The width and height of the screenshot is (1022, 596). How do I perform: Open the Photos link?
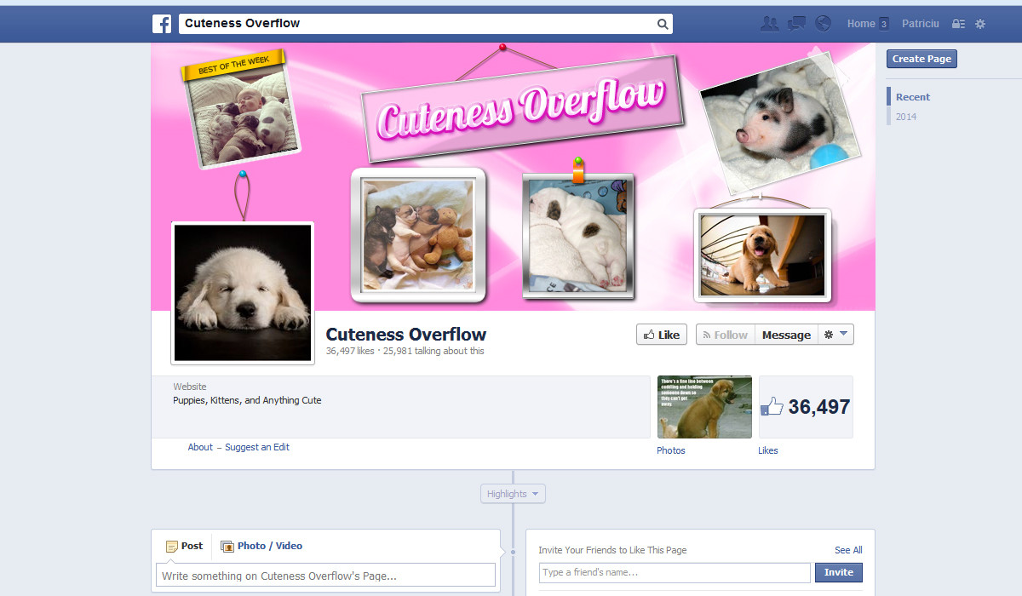point(671,450)
